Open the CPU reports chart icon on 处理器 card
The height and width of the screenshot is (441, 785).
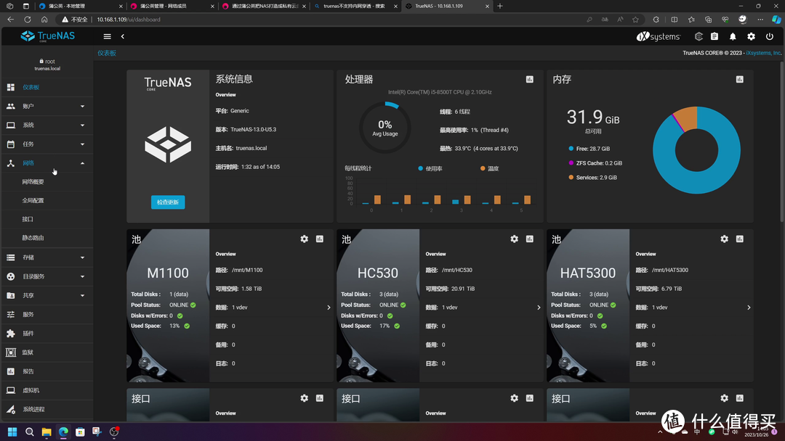pos(530,79)
